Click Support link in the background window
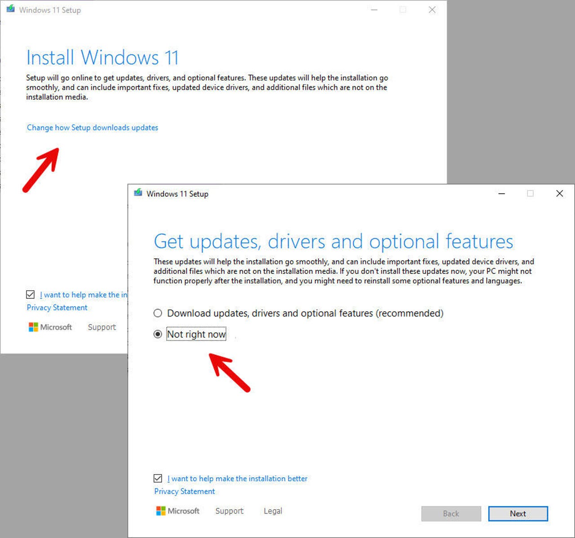The height and width of the screenshot is (538, 575). pos(102,327)
